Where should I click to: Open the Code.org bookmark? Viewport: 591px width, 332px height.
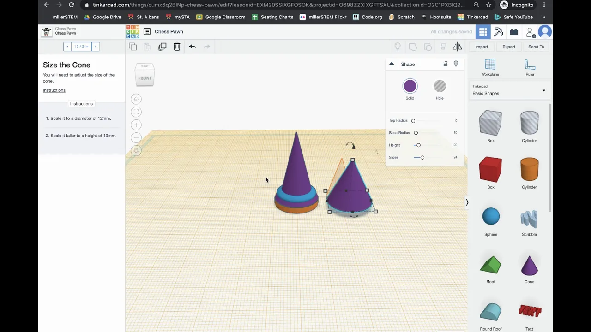tap(368, 17)
